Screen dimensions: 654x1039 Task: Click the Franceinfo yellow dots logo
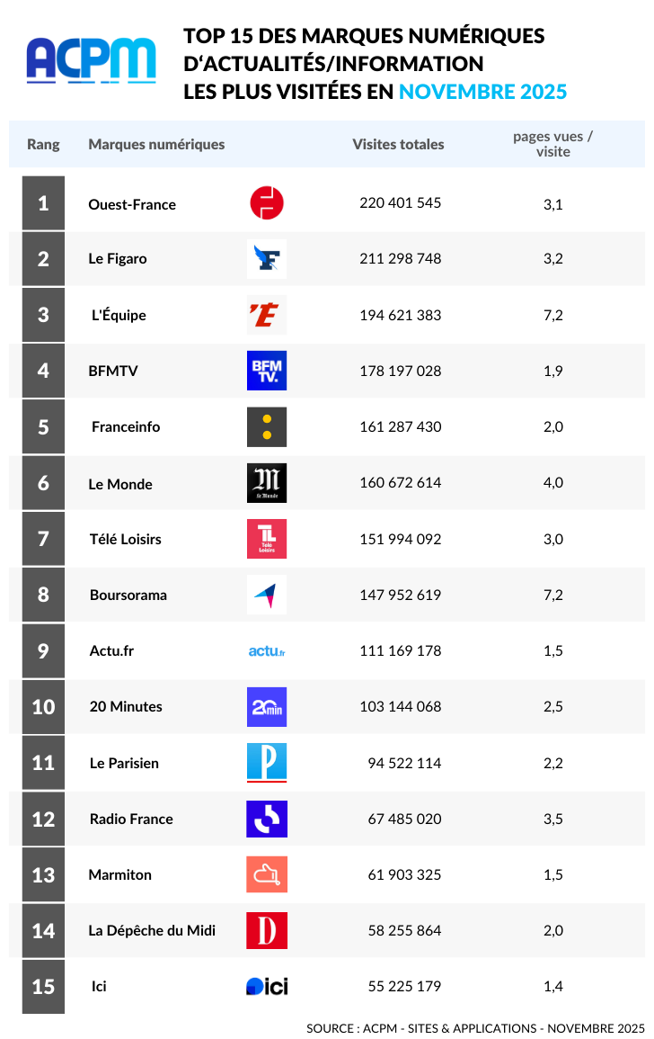(x=267, y=426)
